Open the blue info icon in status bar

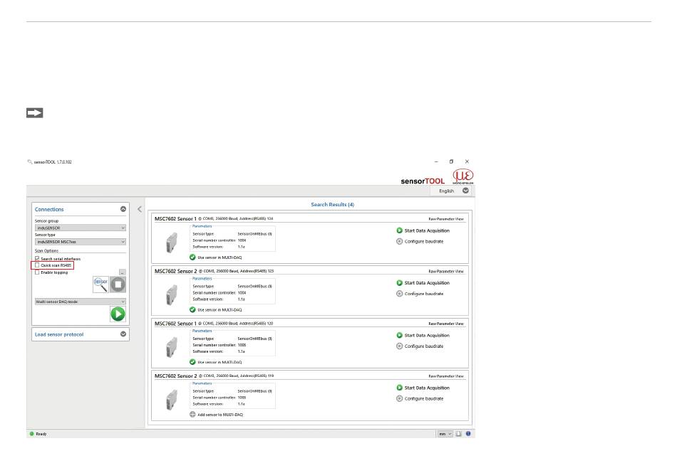pyautogui.click(x=468, y=433)
